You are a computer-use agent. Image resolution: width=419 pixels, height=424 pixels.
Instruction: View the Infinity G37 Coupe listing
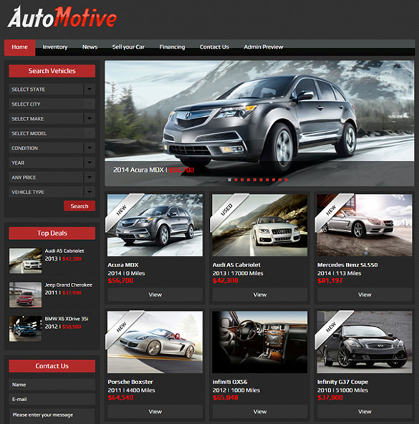(365, 412)
